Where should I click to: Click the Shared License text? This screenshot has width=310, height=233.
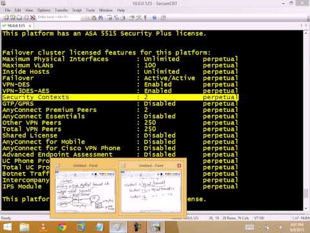[30, 135]
